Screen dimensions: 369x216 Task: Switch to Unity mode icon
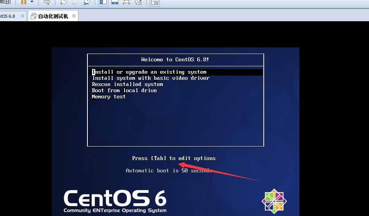point(138,2)
